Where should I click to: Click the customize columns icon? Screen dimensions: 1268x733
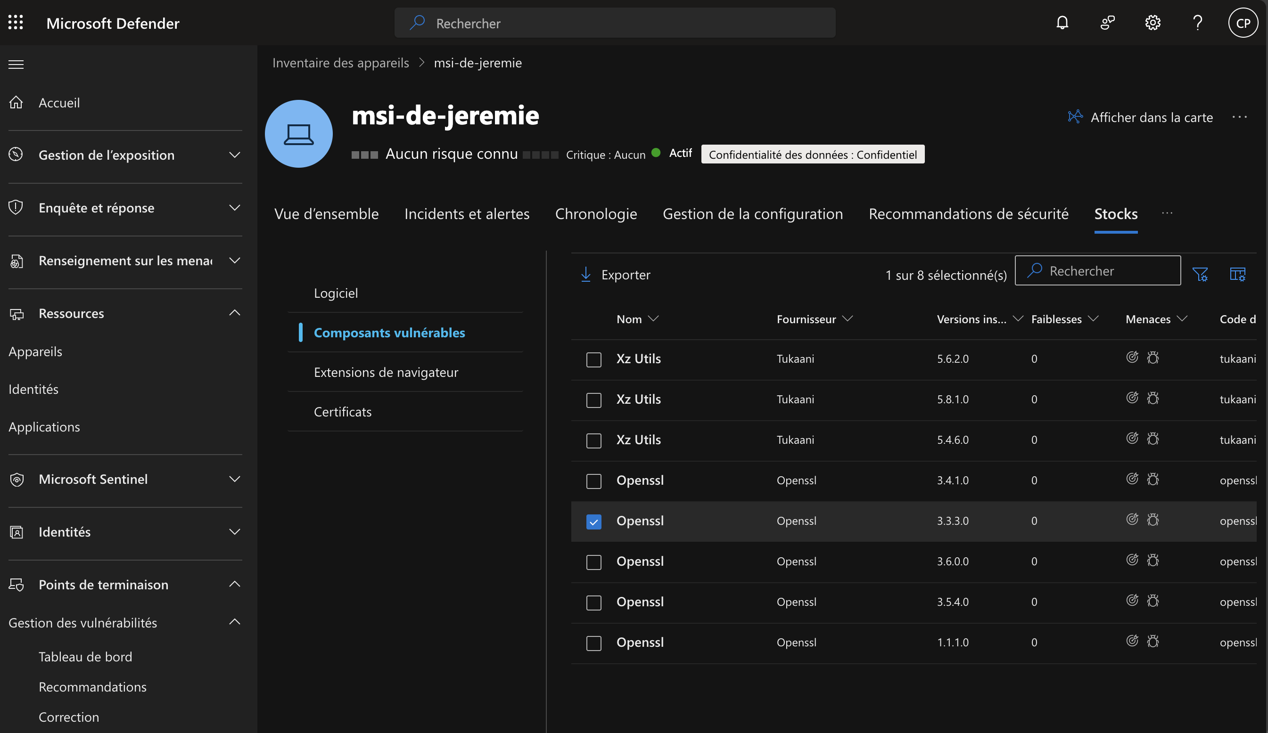click(x=1237, y=275)
